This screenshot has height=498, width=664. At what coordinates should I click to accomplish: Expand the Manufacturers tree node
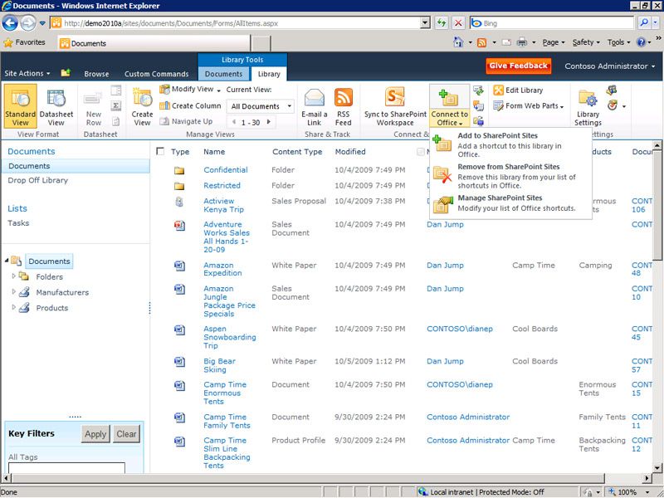pyautogui.click(x=13, y=292)
